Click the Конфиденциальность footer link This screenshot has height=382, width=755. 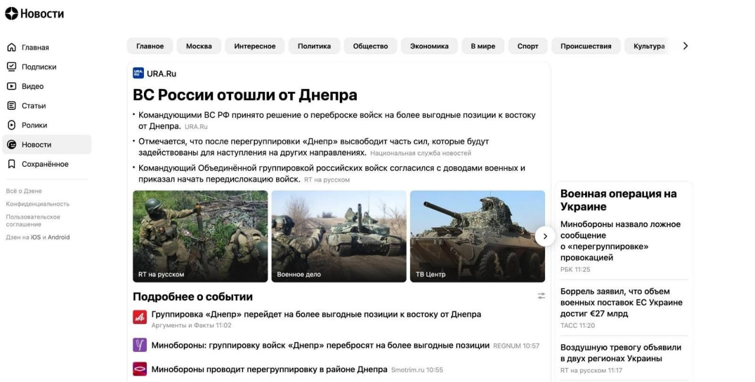click(38, 204)
